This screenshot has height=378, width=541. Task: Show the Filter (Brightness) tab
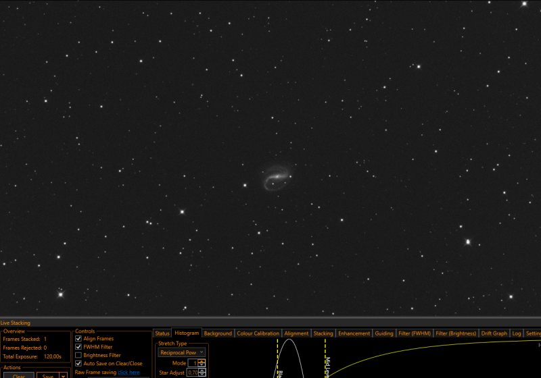click(456, 333)
